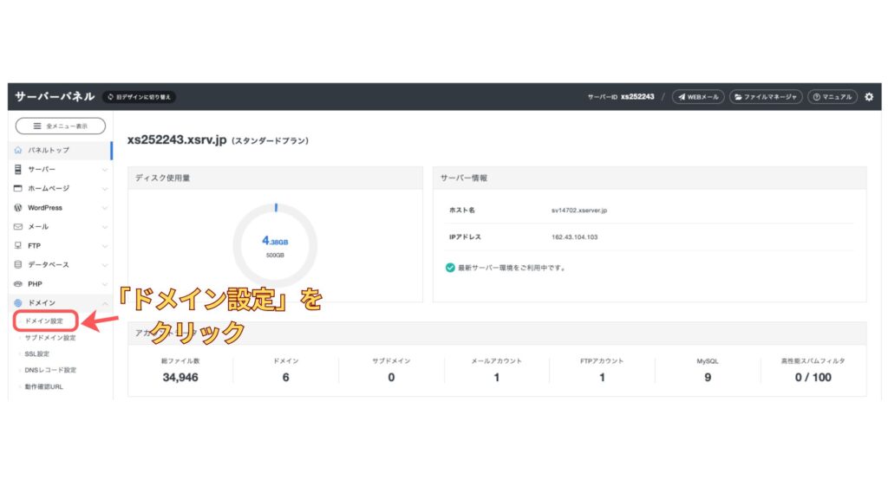
Task: Open the マニュアル help button
Action: [832, 97]
